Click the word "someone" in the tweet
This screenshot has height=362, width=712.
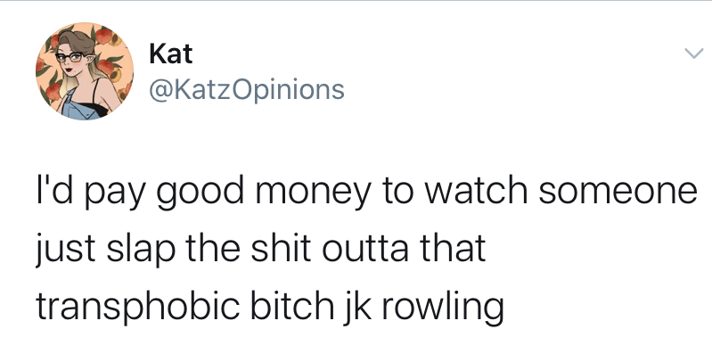(x=618, y=191)
